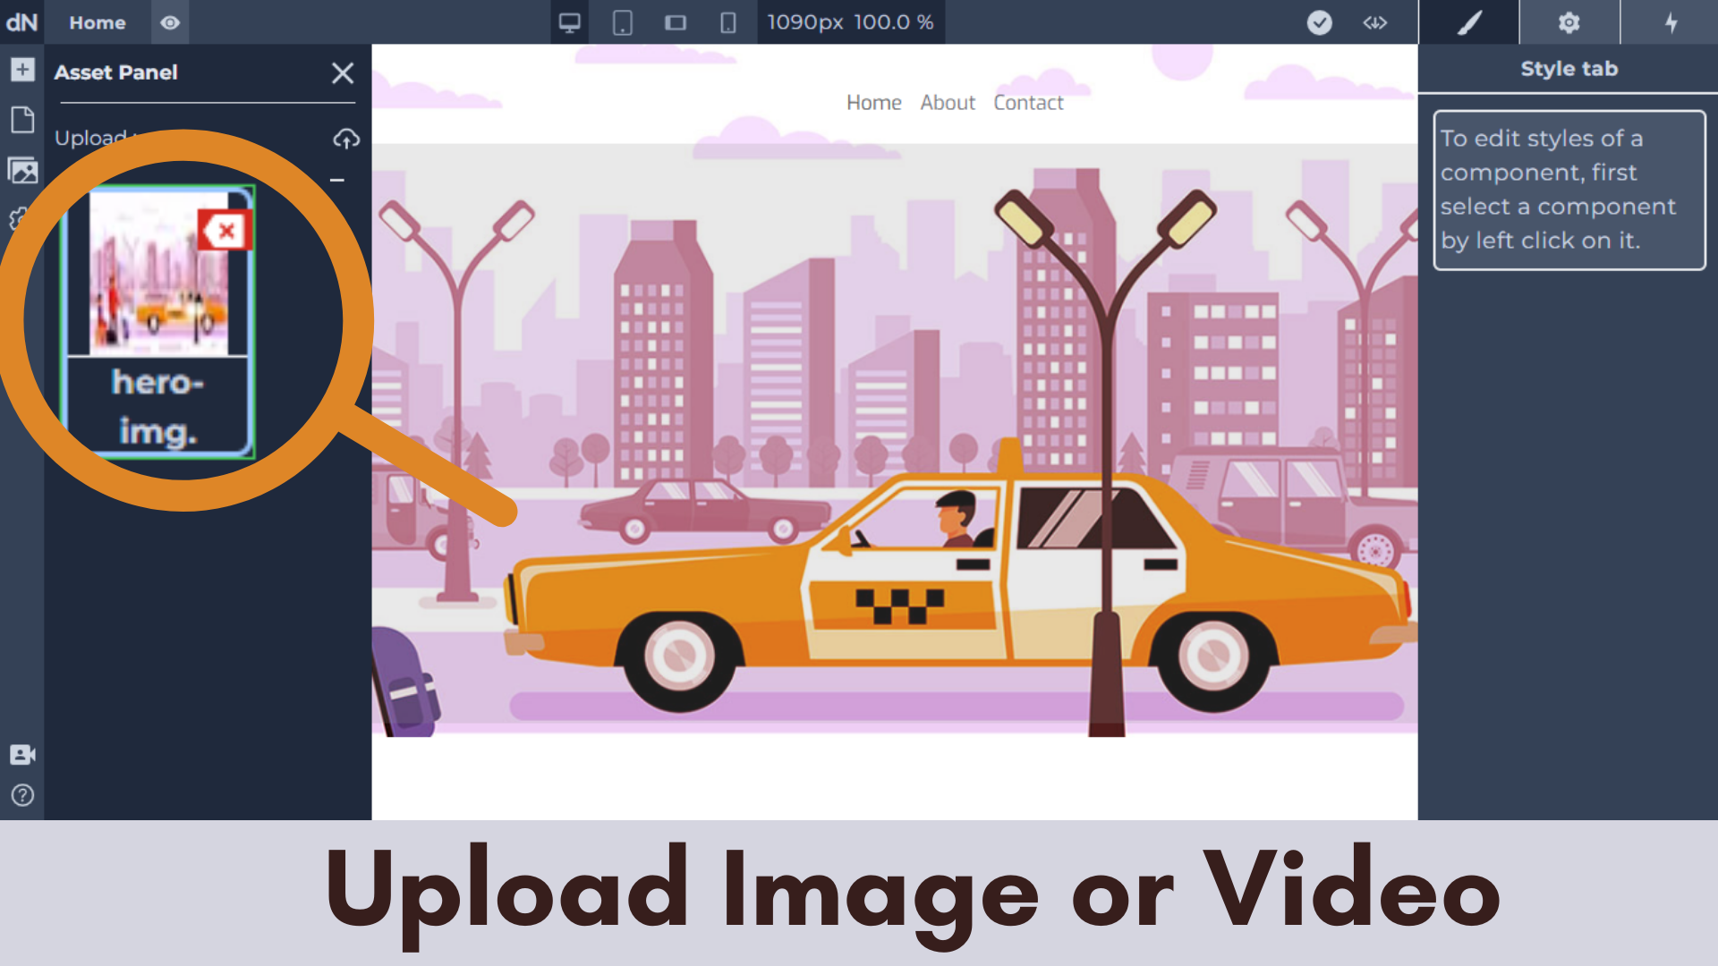Switch to tablet landscape device view
Image resolution: width=1718 pixels, height=966 pixels.
click(676, 22)
